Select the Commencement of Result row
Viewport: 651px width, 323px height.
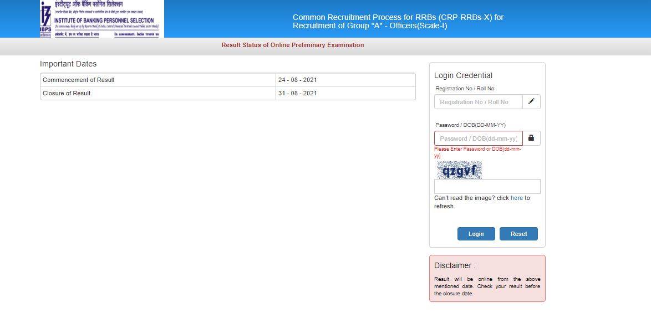click(x=158, y=80)
